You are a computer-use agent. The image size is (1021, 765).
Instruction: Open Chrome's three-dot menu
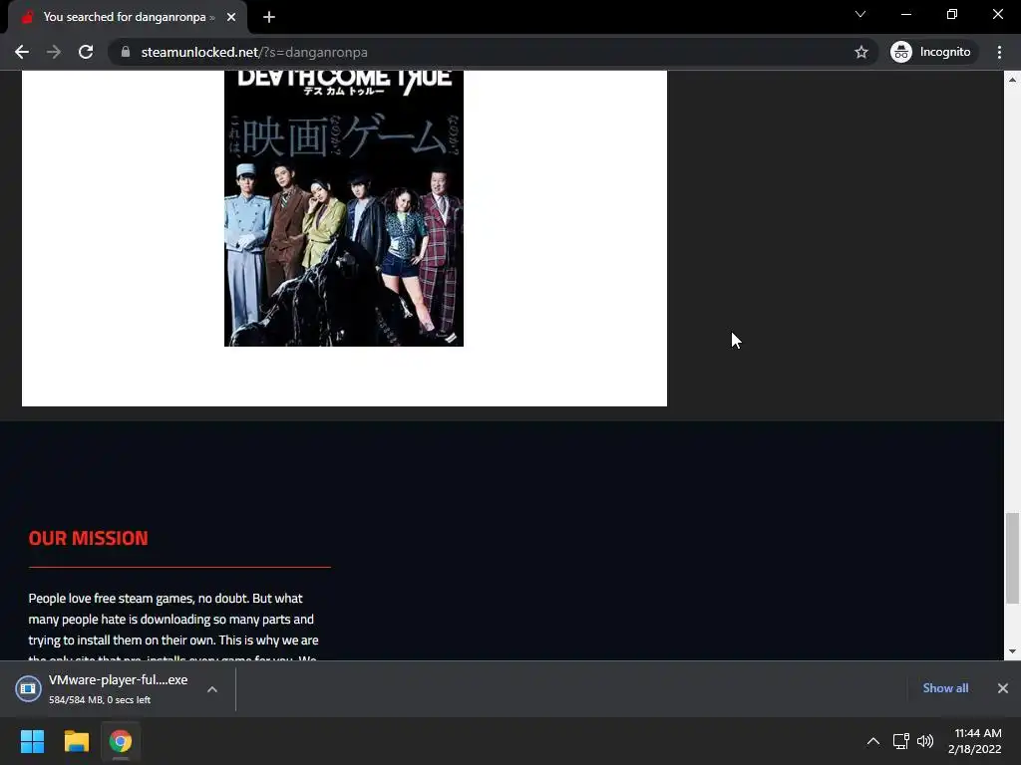999,52
